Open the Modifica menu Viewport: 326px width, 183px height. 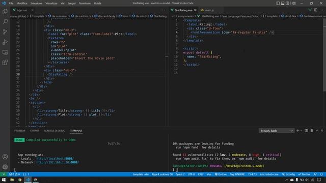pos(22,4)
